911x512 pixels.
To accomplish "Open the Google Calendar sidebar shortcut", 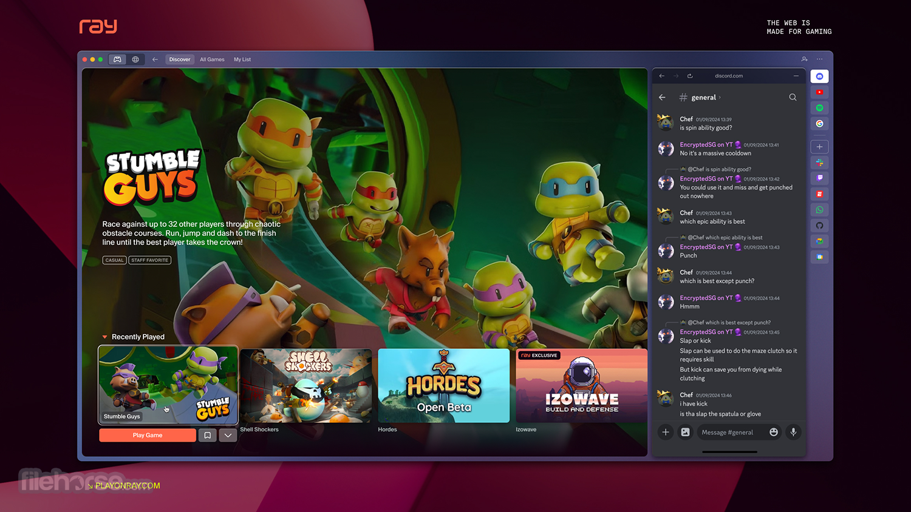I will click(x=819, y=257).
